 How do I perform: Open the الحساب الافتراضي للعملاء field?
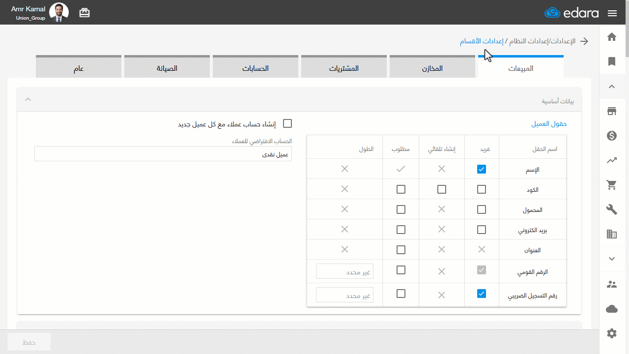(x=163, y=153)
